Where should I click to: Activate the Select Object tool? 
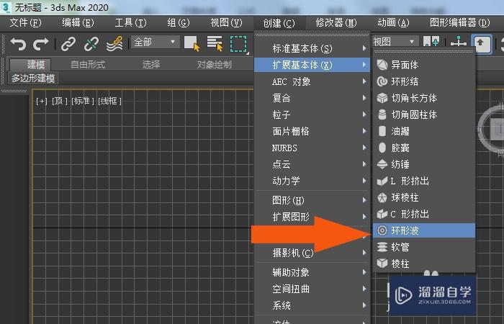[x=192, y=43]
